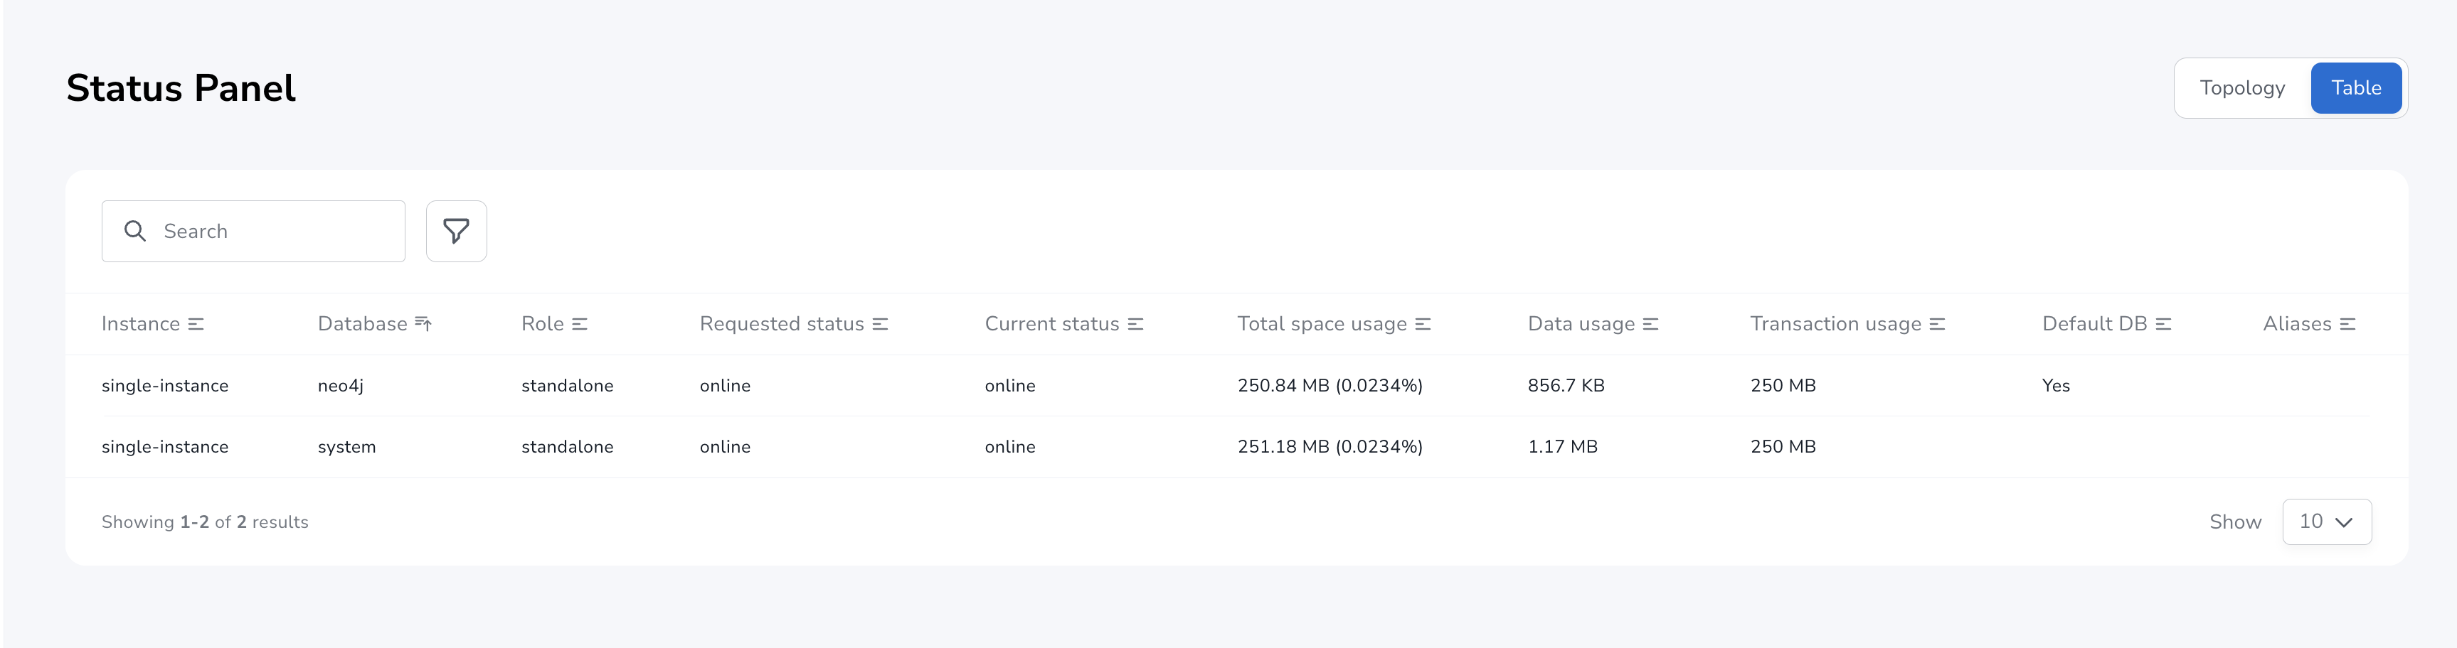The height and width of the screenshot is (648, 2457).
Task: Click the 1.17 MB data usage
Action: [x=1562, y=446]
